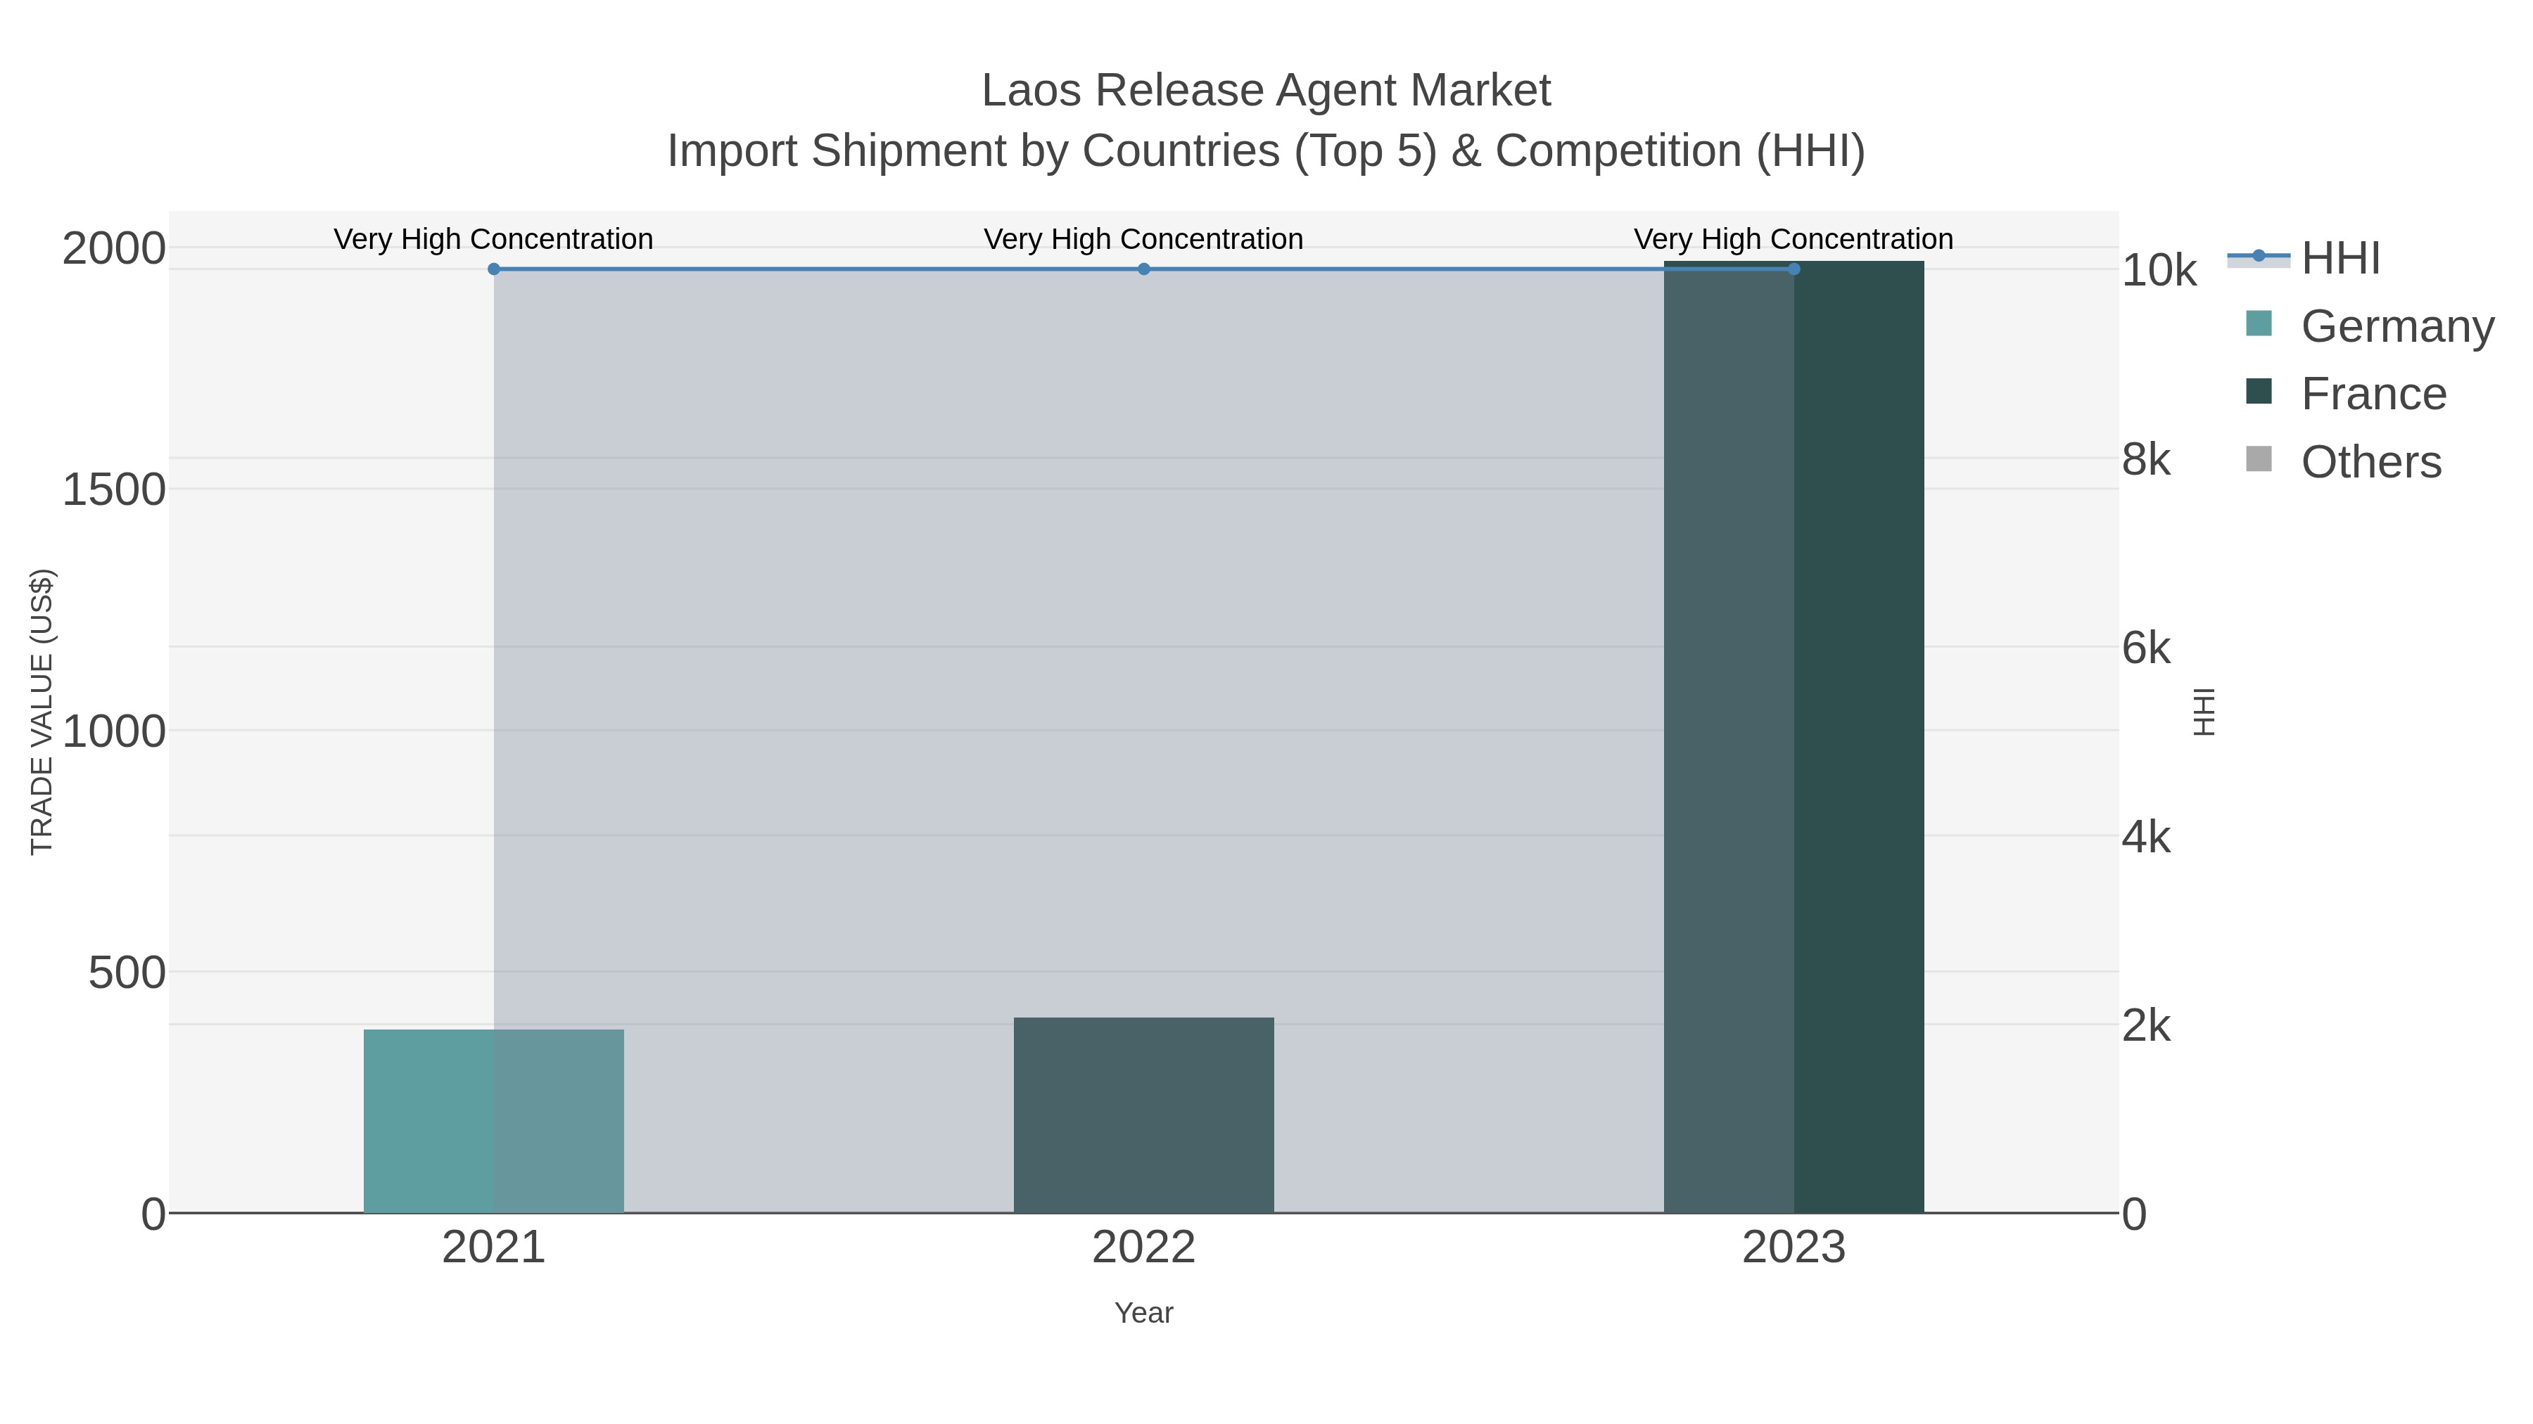Click the 4k tick on HHI axis
Image resolution: width=2533 pixels, height=1424 pixels.
[x=2145, y=838]
